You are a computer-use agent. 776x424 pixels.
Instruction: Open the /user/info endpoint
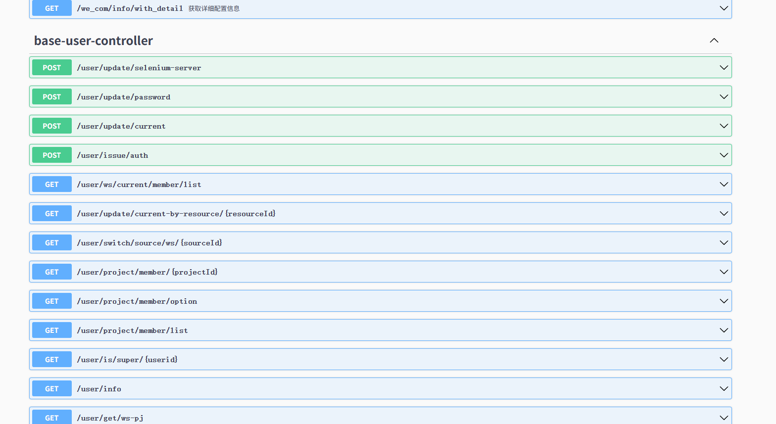tap(99, 389)
